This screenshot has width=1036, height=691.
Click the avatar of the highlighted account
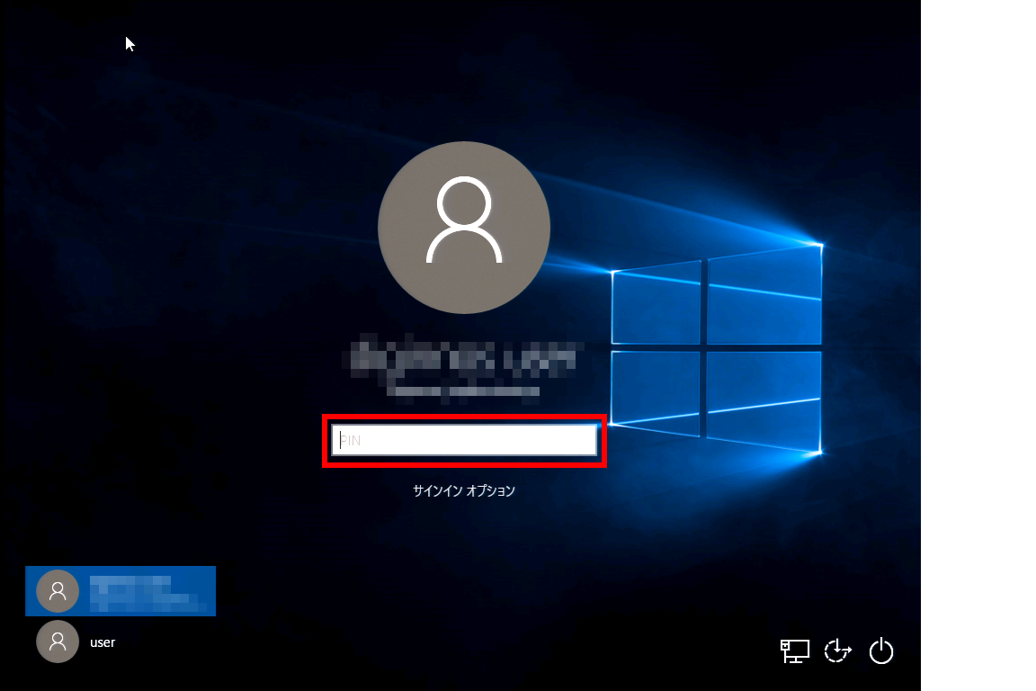point(58,591)
